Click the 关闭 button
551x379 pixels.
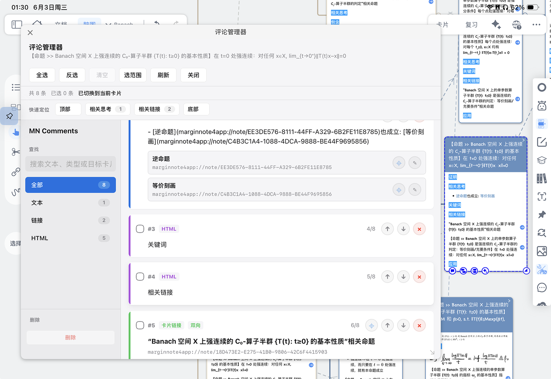[x=194, y=75]
